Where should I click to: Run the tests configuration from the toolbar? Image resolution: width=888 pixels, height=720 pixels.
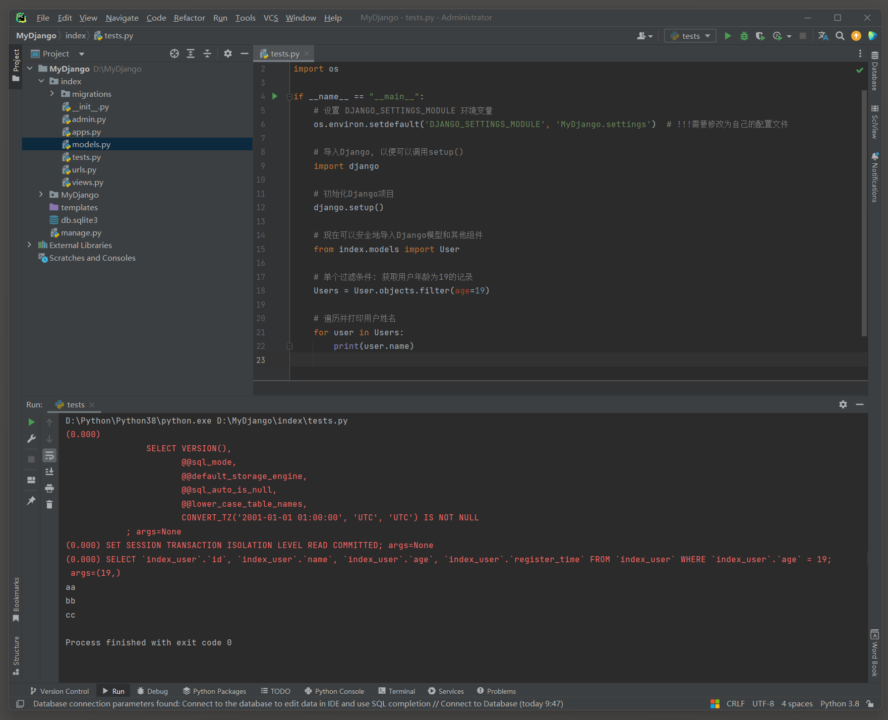[728, 36]
